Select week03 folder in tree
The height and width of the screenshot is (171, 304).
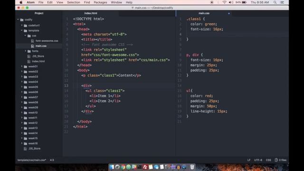(33, 76)
